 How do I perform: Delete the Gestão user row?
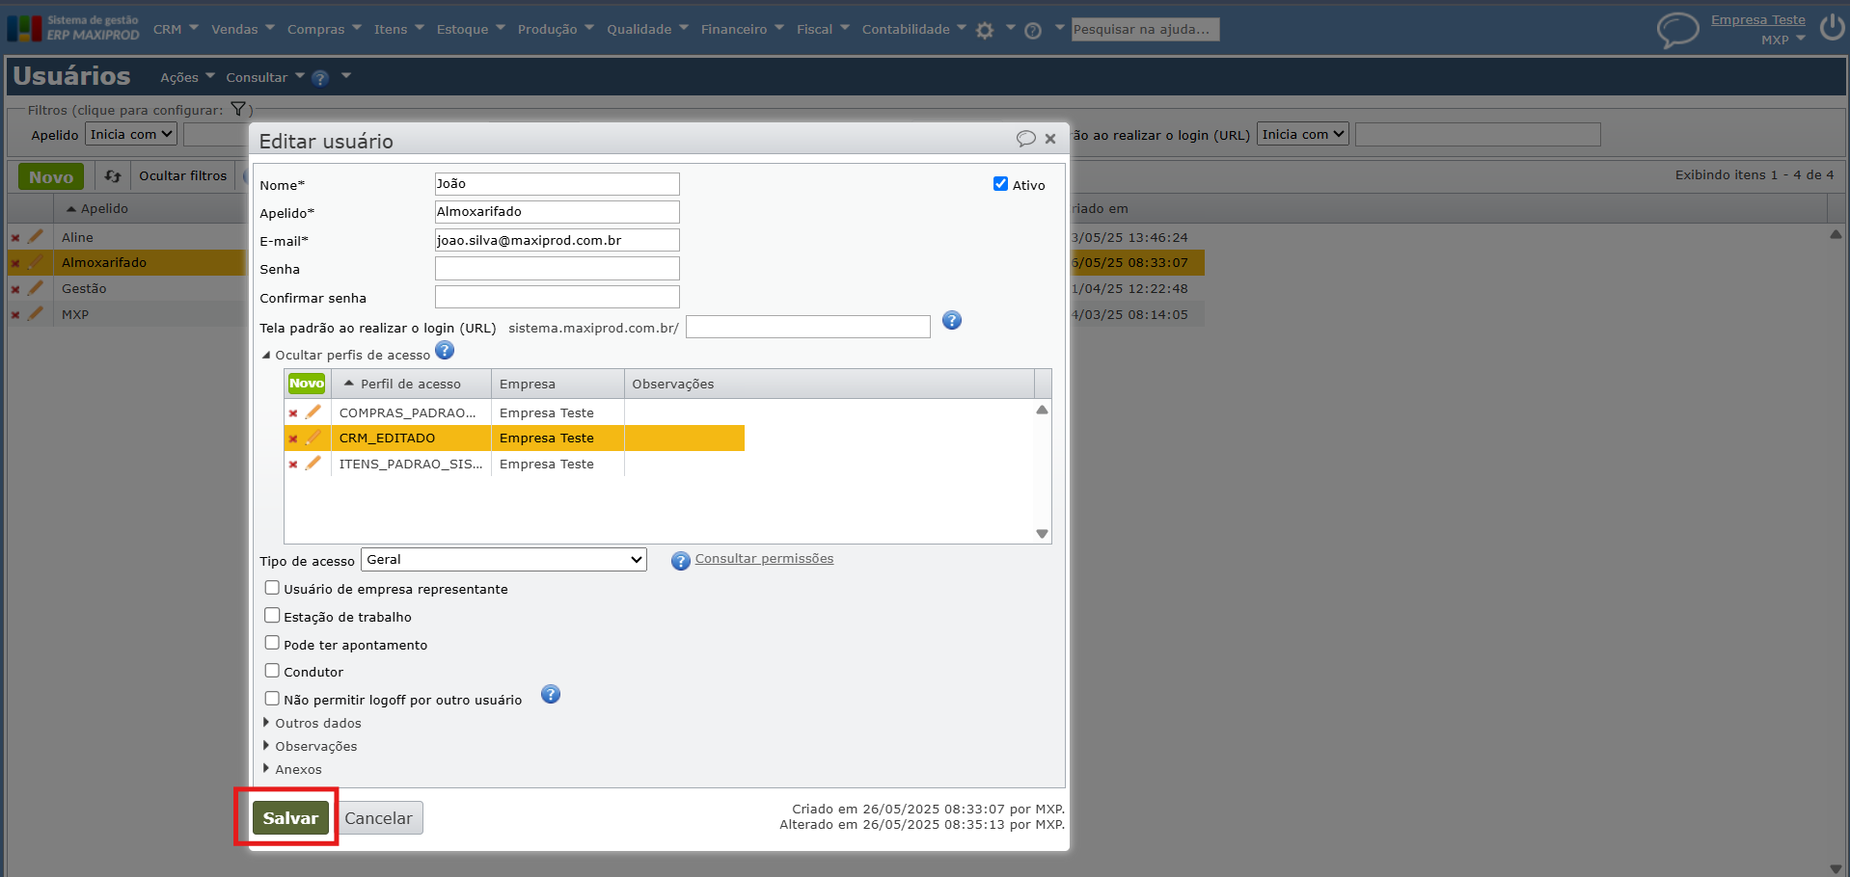tap(15, 289)
